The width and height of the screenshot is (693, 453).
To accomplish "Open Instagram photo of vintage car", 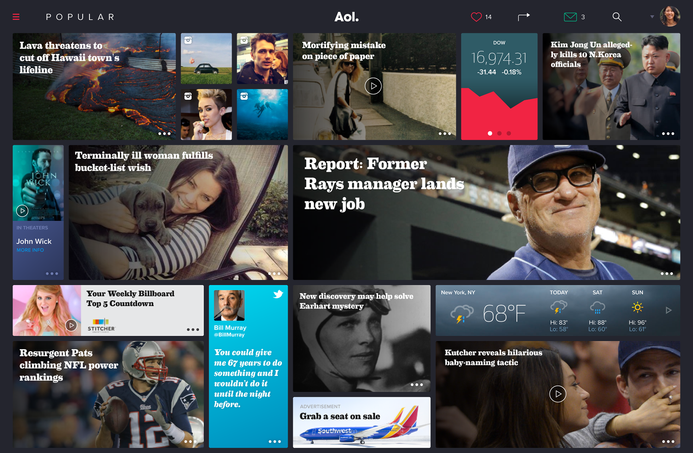I will 206,58.
